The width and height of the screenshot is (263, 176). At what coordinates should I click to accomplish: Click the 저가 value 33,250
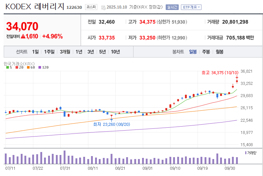tap(147, 38)
